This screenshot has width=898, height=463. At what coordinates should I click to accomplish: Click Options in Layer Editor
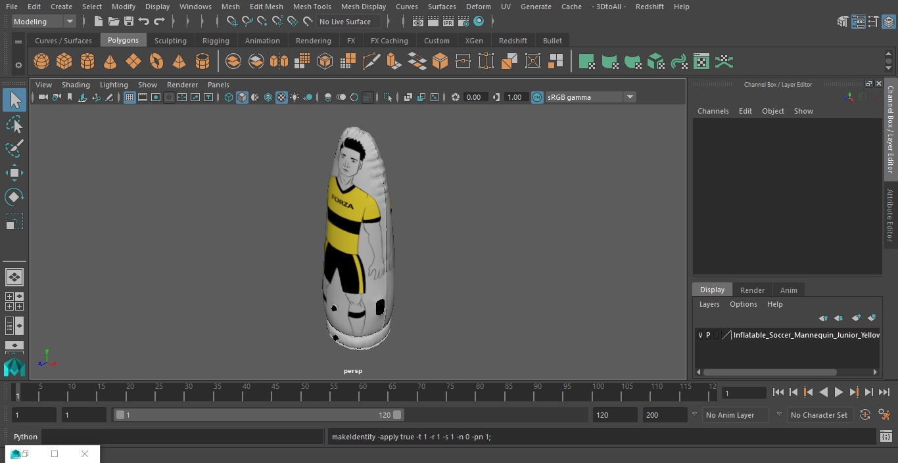click(x=744, y=304)
